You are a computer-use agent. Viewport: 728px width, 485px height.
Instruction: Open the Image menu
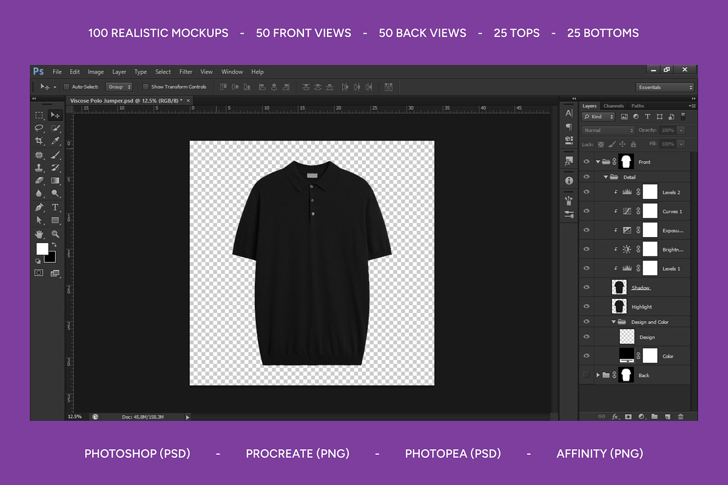96,72
